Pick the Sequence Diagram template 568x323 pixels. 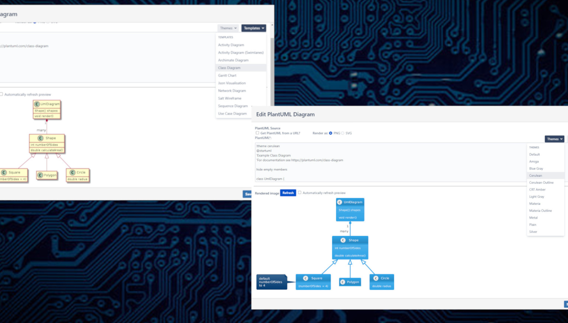[233, 106]
